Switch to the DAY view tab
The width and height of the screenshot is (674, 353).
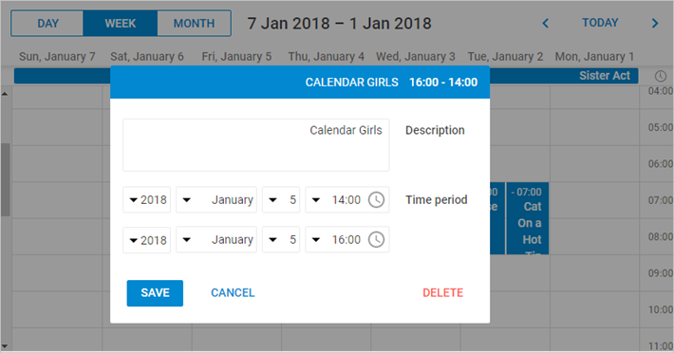pyautogui.click(x=47, y=23)
